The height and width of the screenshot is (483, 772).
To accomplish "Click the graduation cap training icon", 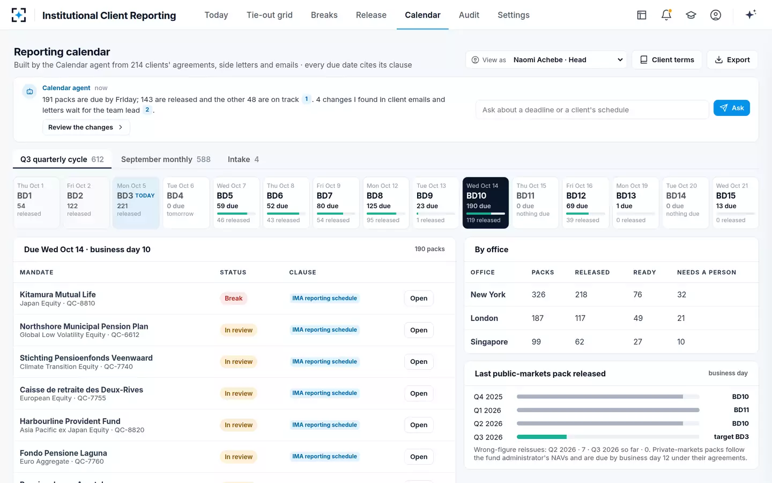I will (x=691, y=15).
